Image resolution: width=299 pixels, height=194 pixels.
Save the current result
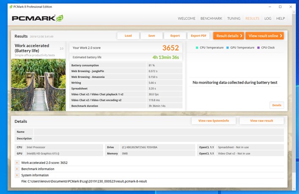[152, 36]
